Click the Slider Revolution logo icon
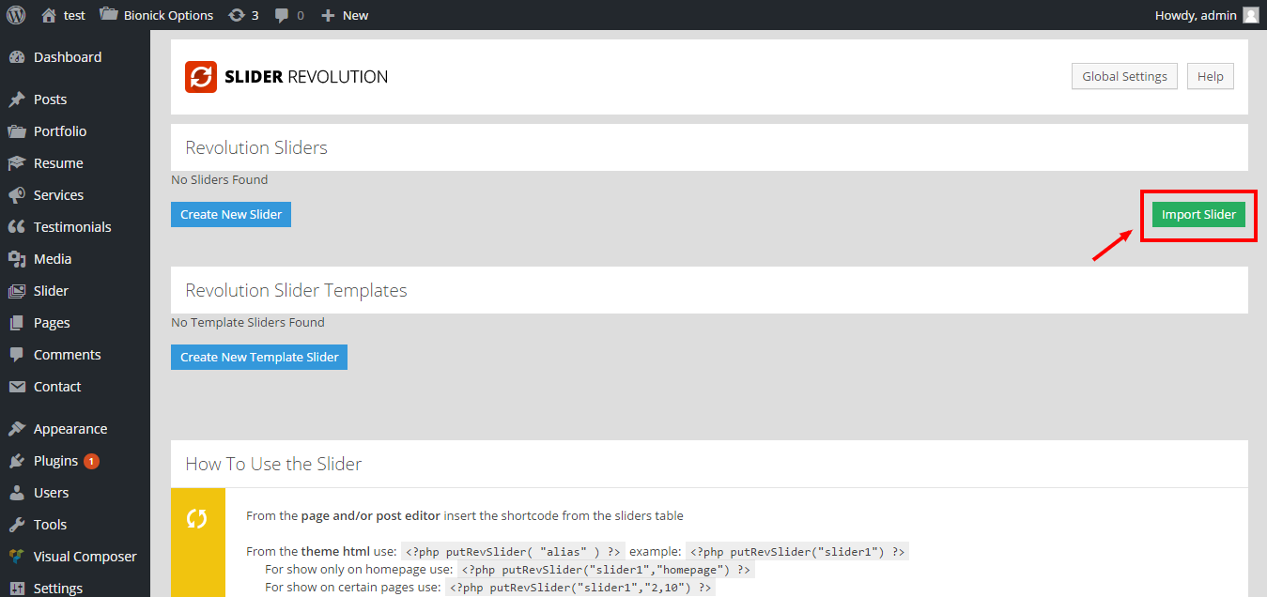Viewport: 1267px width, 597px height. pyautogui.click(x=201, y=77)
